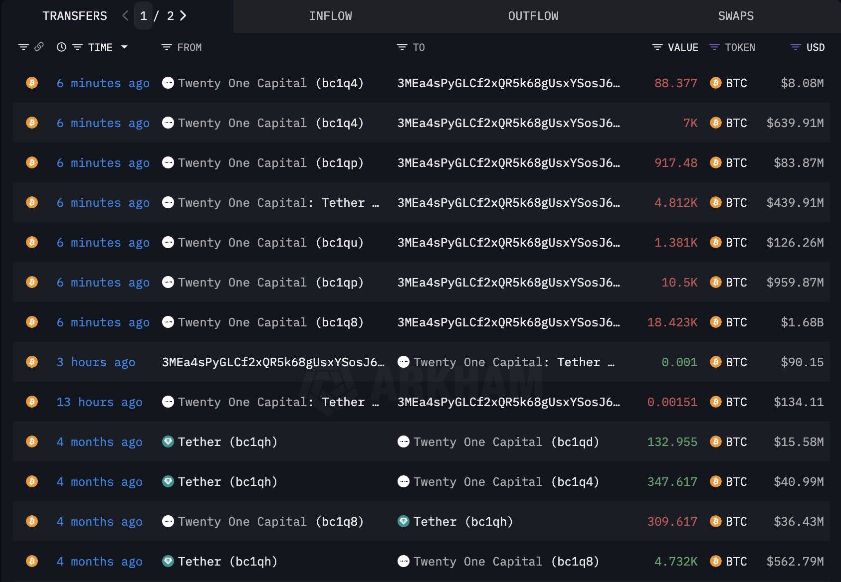Switch to the OUTFLOW tab

[533, 16]
